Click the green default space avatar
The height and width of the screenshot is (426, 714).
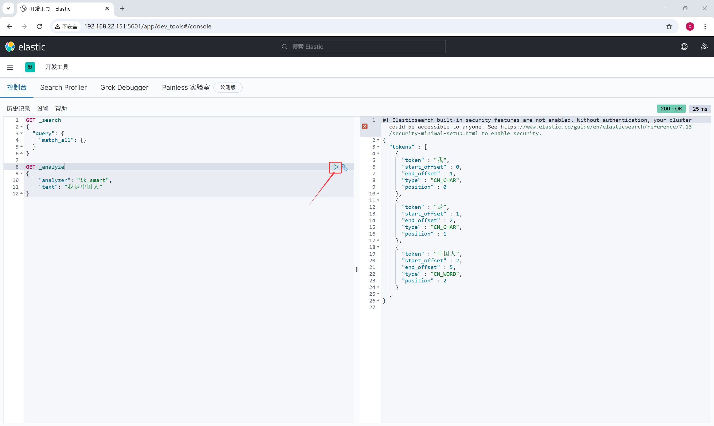30,67
